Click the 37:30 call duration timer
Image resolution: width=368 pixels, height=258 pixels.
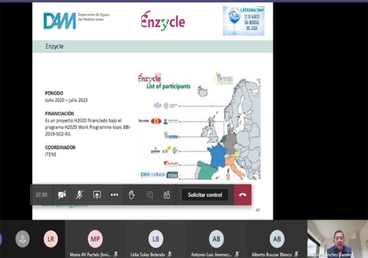coord(42,195)
